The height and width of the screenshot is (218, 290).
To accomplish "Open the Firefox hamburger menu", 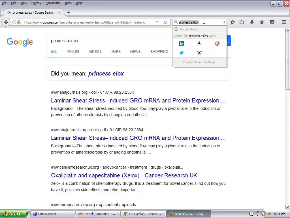I will click(x=284, y=22).
